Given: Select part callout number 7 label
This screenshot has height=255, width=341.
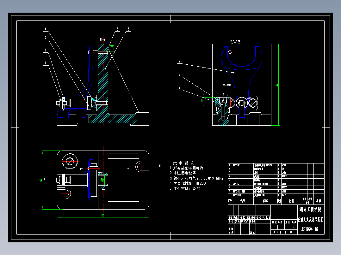Looking at the screenshot, I should coord(179,61).
